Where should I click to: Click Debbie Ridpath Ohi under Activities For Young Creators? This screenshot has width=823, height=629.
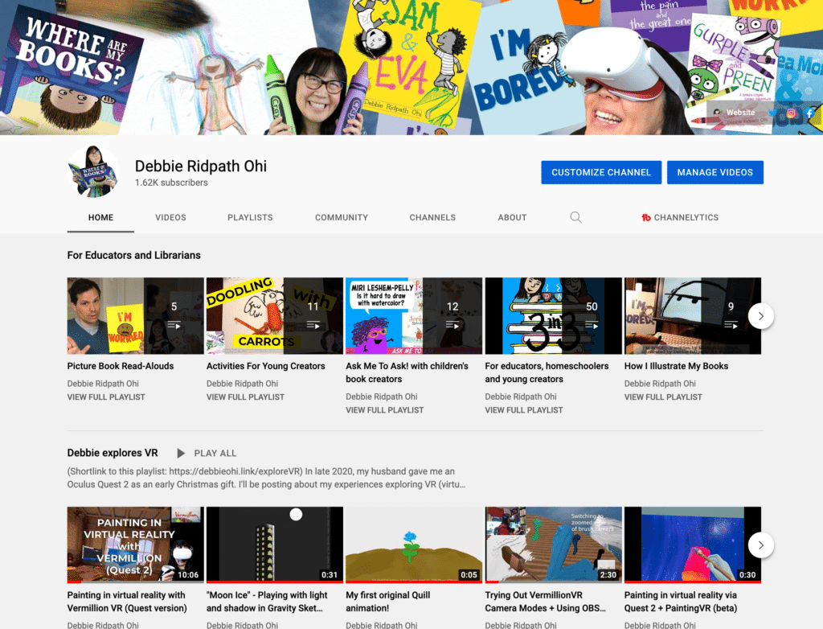point(242,384)
